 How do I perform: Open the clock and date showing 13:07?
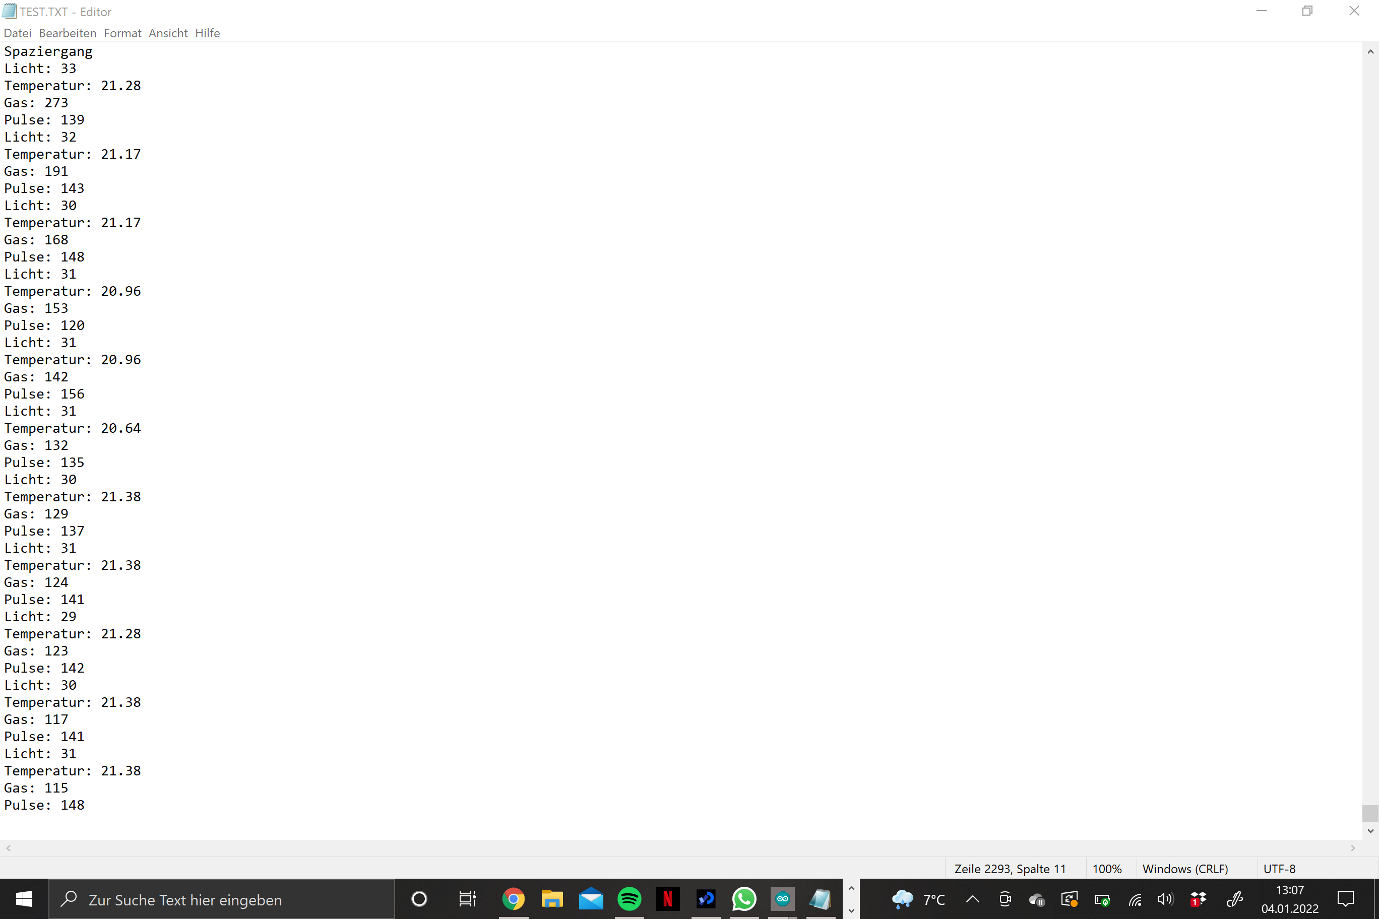point(1289,899)
